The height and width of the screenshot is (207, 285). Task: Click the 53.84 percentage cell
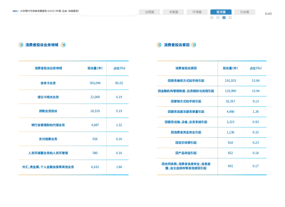tap(255, 81)
